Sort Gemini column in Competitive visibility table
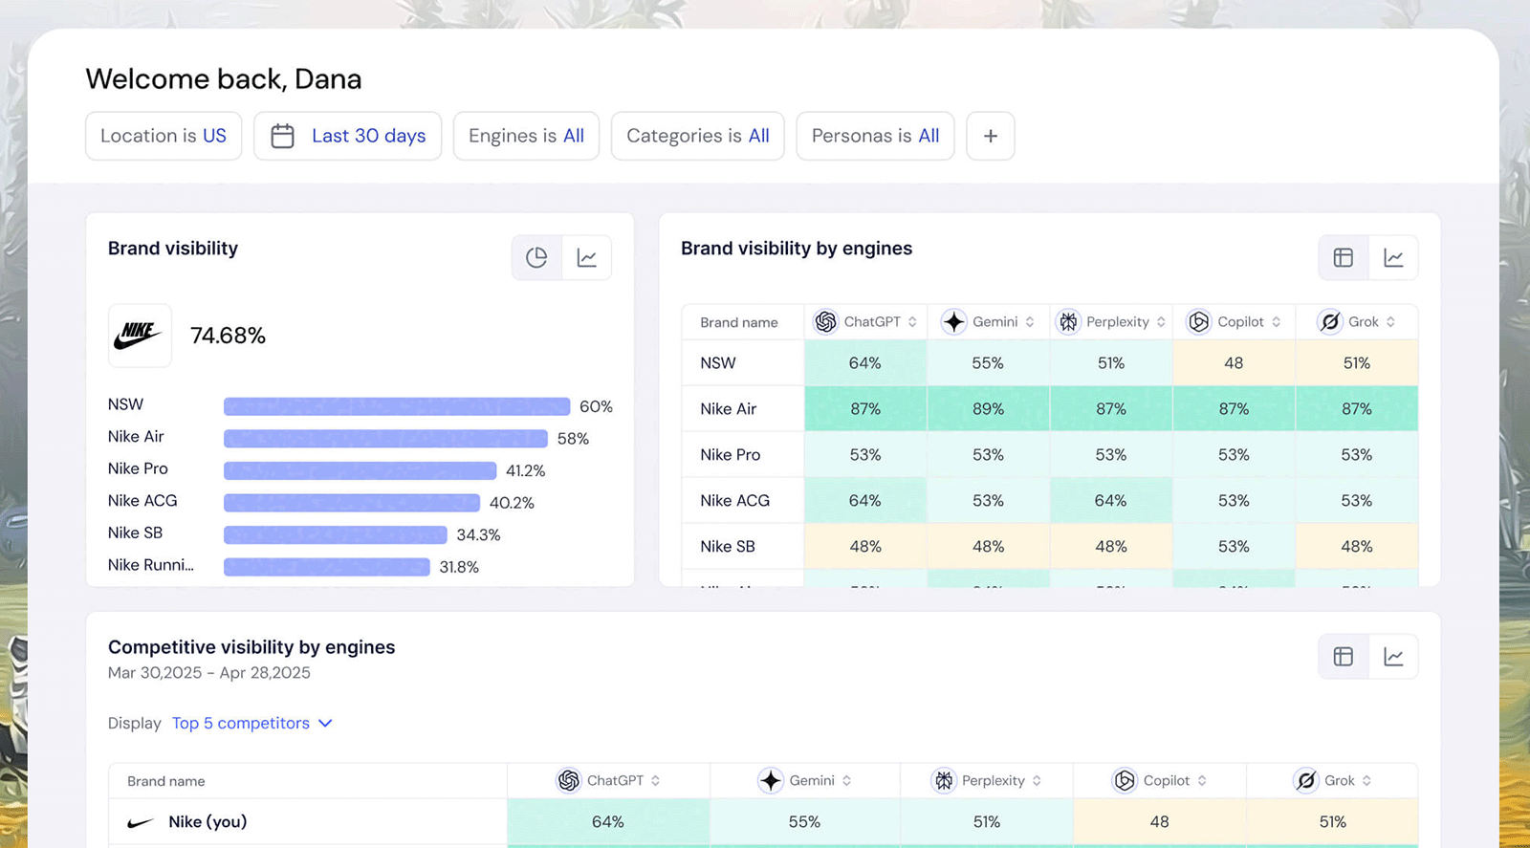Screen dimensions: 1530x848 tap(846, 781)
